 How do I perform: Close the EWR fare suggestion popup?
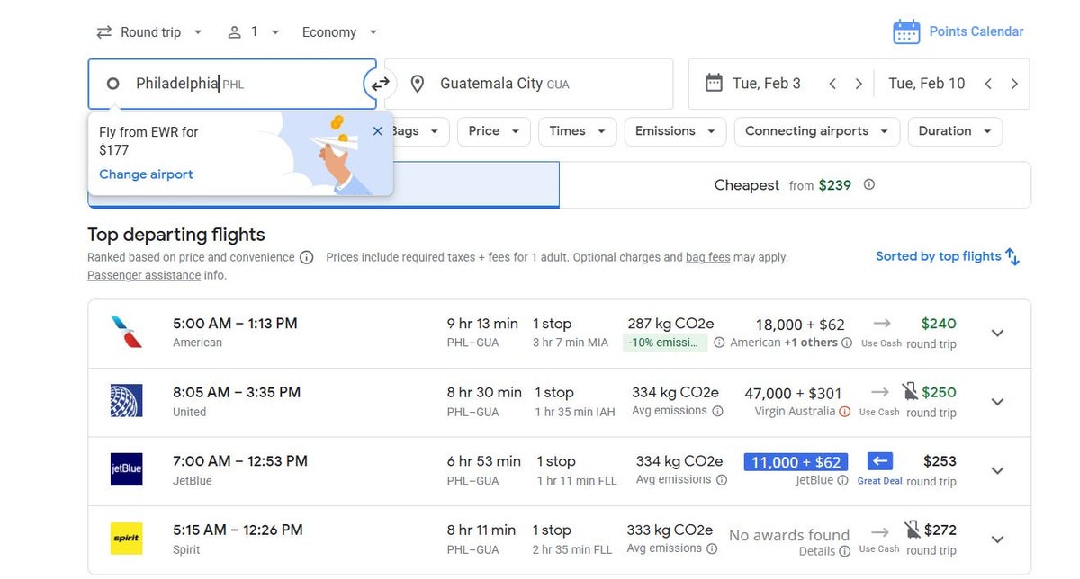[377, 131]
